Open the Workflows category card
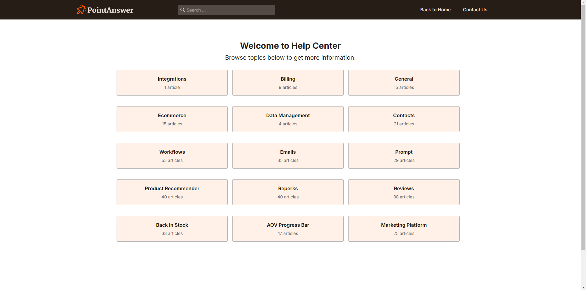Screen dimensions: 586x290 (x=172, y=155)
